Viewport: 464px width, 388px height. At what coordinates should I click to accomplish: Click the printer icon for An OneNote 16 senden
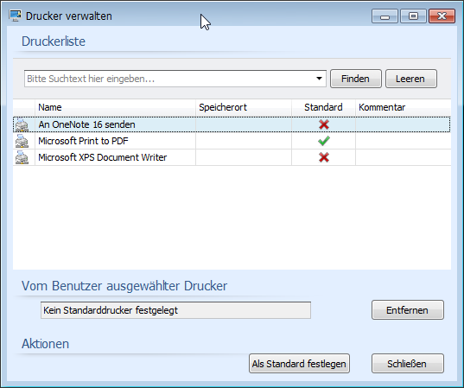coord(22,125)
